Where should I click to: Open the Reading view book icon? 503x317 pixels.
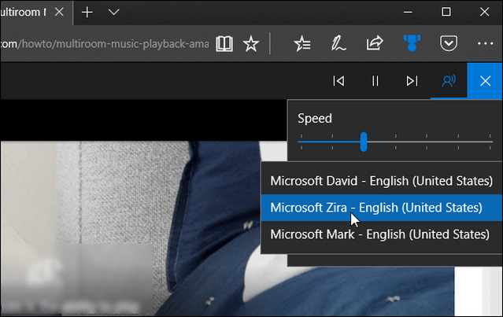[x=224, y=43]
